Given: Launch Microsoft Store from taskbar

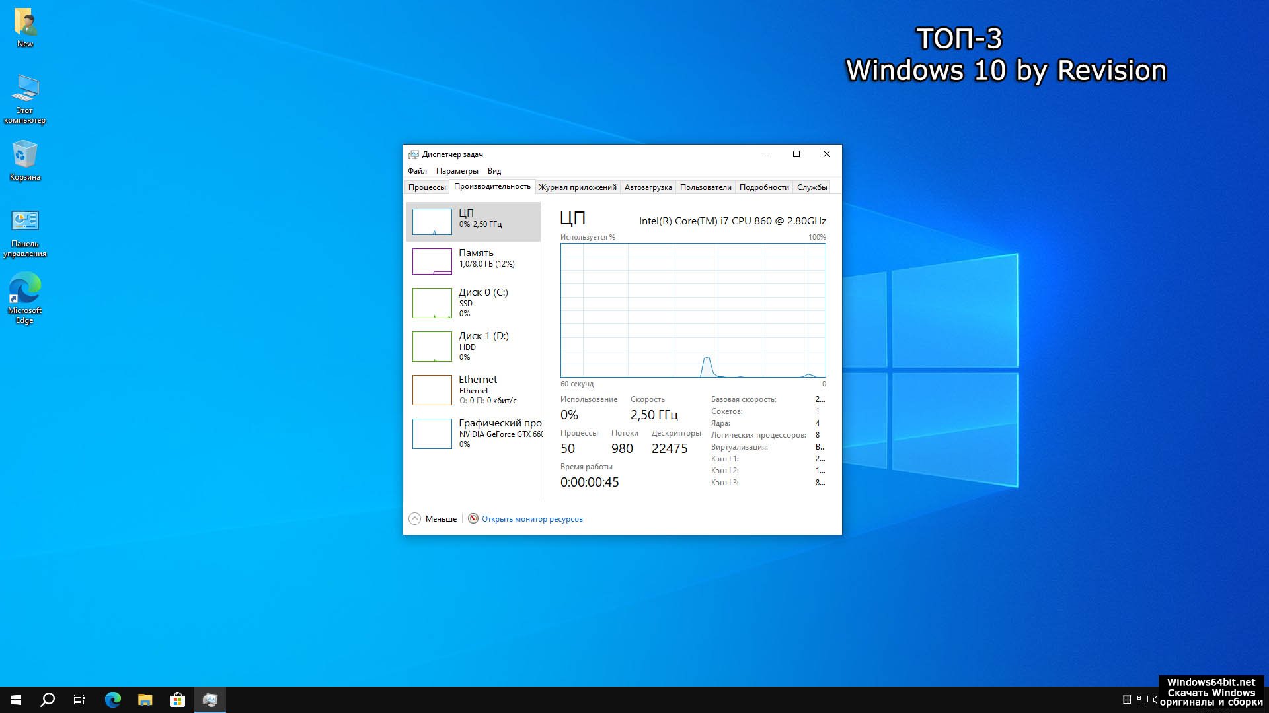Looking at the screenshot, I should coord(177,700).
